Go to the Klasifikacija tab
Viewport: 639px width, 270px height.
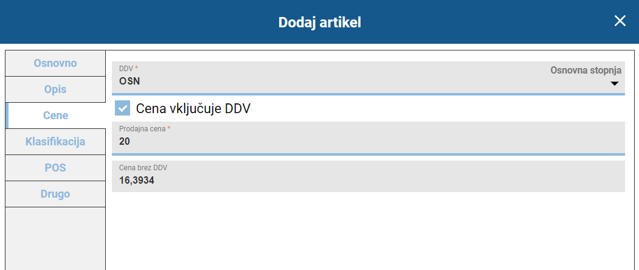click(55, 142)
